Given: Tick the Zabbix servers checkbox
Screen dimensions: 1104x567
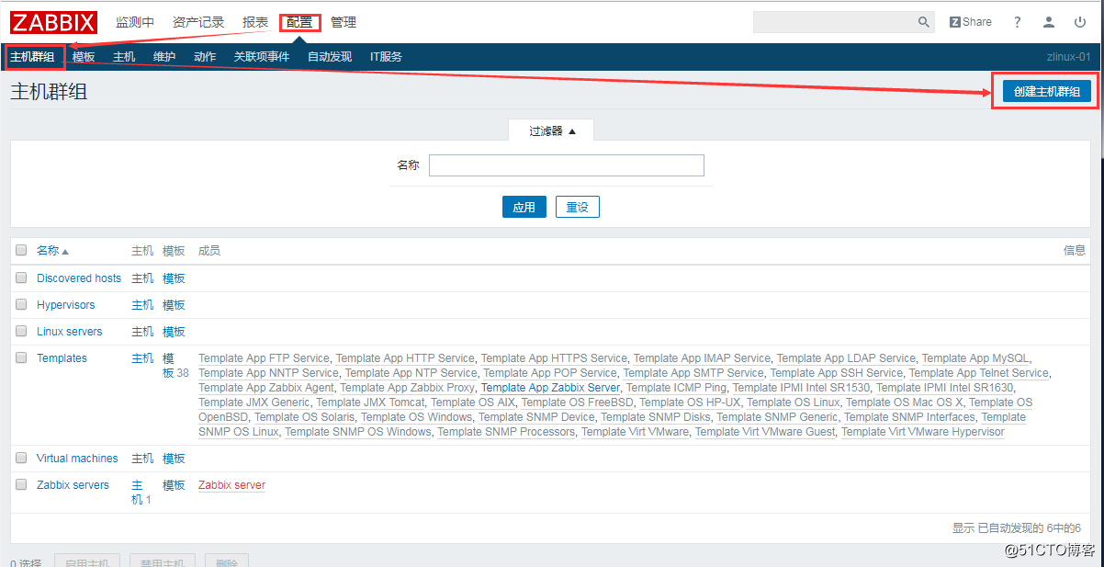Looking at the screenshot, I should (21, 484).
